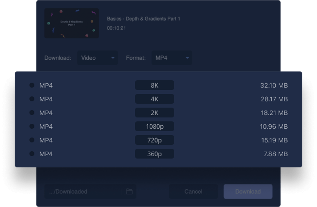The height and width of the screenshot is (207, 317).
Task: Click the 10.96 MB file size
Action: 274,127
